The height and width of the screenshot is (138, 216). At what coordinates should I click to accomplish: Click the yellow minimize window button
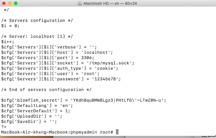(x=10, y=3)
